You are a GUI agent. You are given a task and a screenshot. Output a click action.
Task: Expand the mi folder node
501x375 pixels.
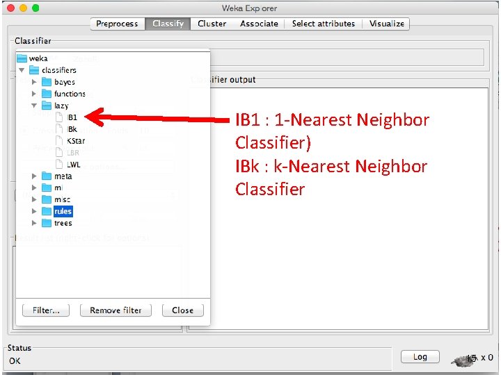(x=34, y=187)
